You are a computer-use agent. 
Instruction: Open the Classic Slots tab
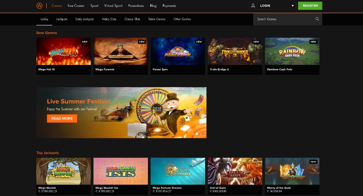pyautogui.click(x=132, y=19)
